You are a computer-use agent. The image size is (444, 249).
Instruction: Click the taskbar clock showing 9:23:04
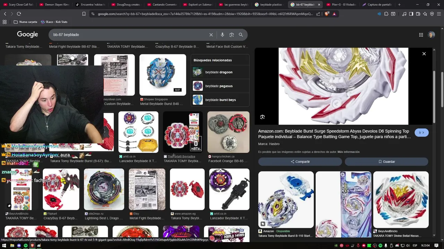point(426,246)
